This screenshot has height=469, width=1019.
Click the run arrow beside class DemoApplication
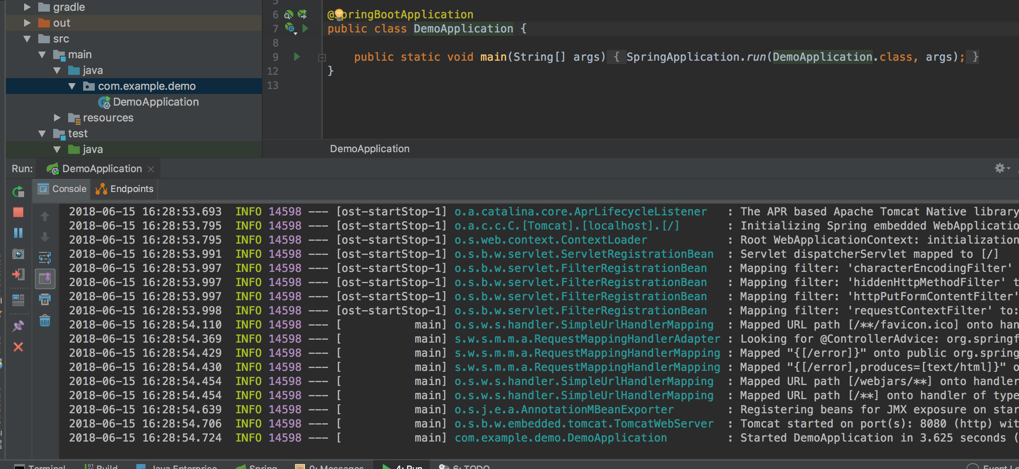(x=305, y=28)
